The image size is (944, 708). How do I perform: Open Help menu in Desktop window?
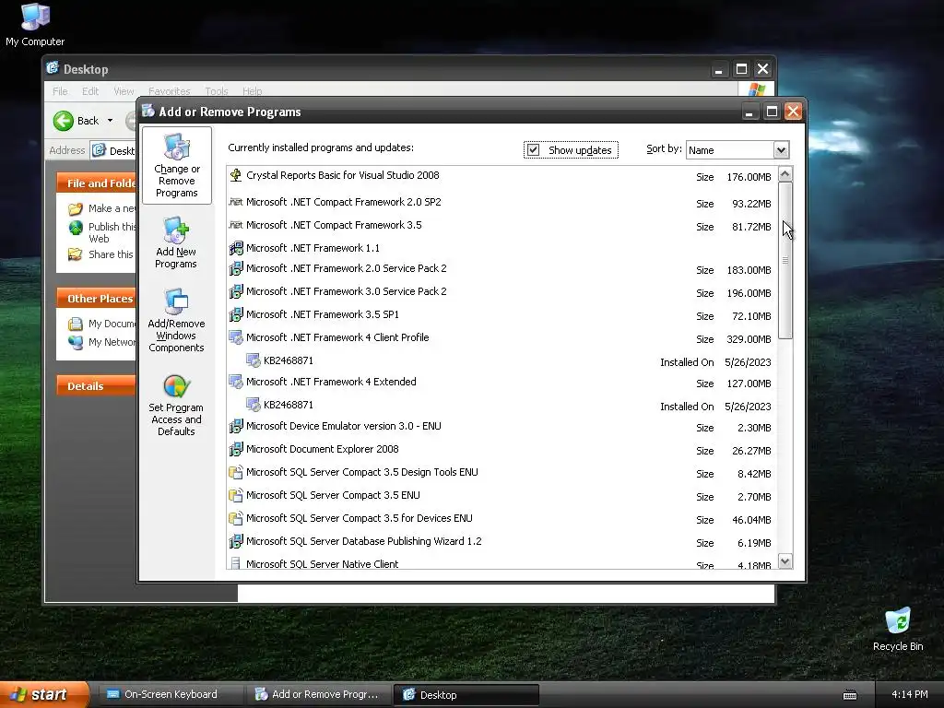(253, 91)
